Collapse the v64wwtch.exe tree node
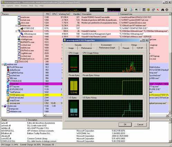The height and width of the screenshot is (147, 172). (x=16, y=31)
